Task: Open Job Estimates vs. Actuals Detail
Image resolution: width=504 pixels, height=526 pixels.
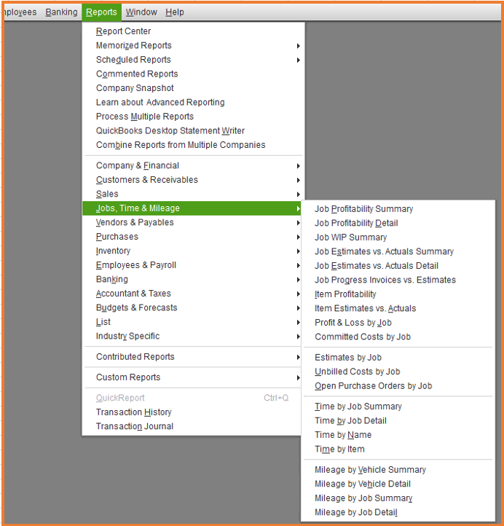Action: coord(398,266)
